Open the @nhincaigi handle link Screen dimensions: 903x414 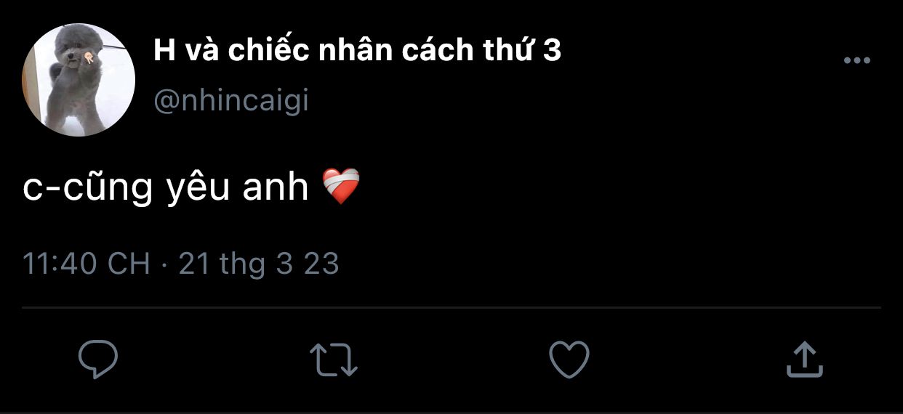point(231,101)
